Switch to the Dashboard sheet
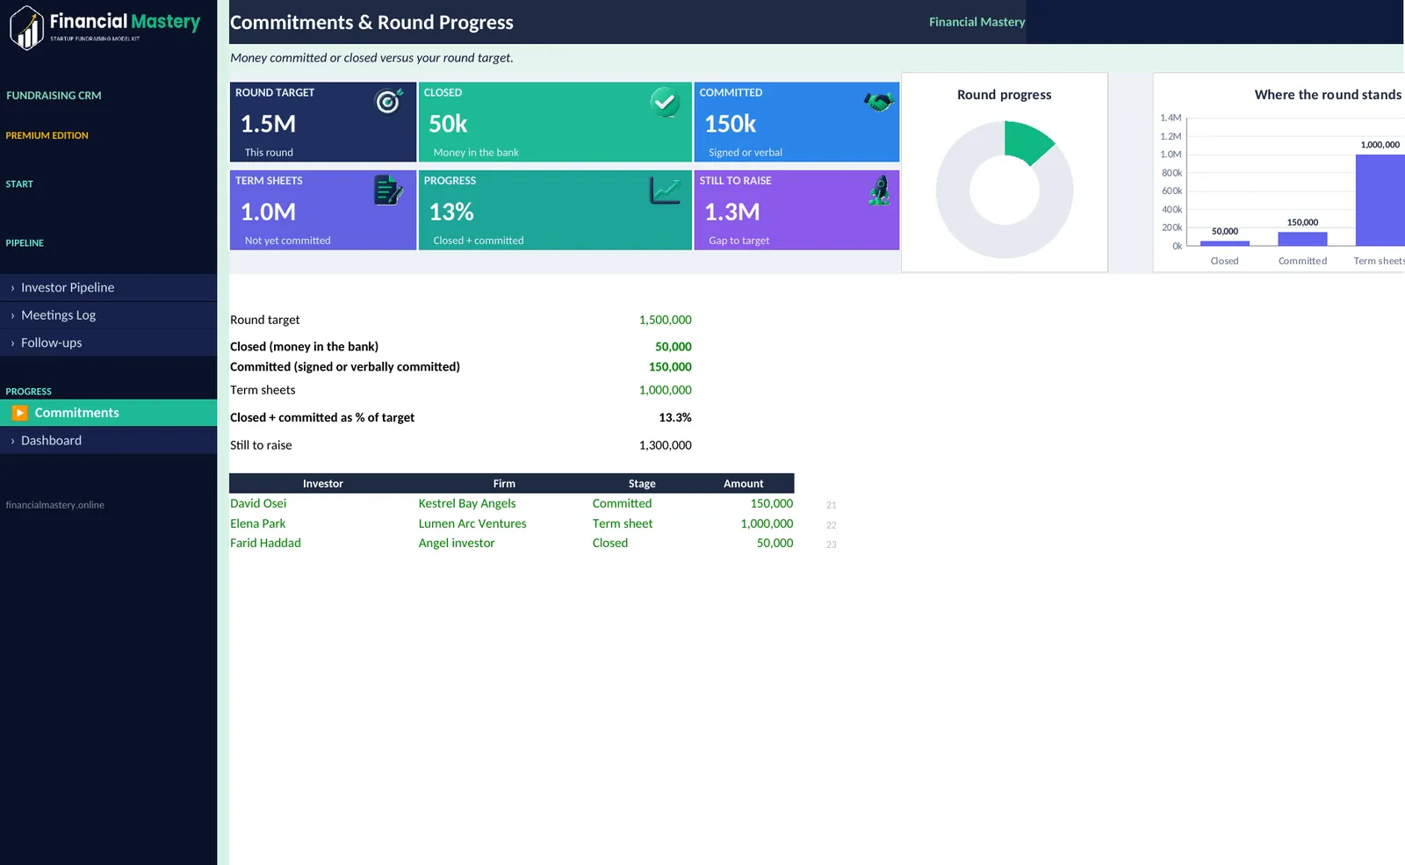This screenshot has height=865, width=1405. 108,440
